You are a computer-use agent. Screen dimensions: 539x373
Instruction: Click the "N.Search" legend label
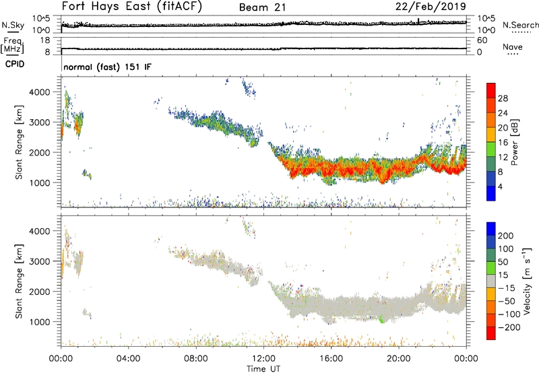pos(520,25)
